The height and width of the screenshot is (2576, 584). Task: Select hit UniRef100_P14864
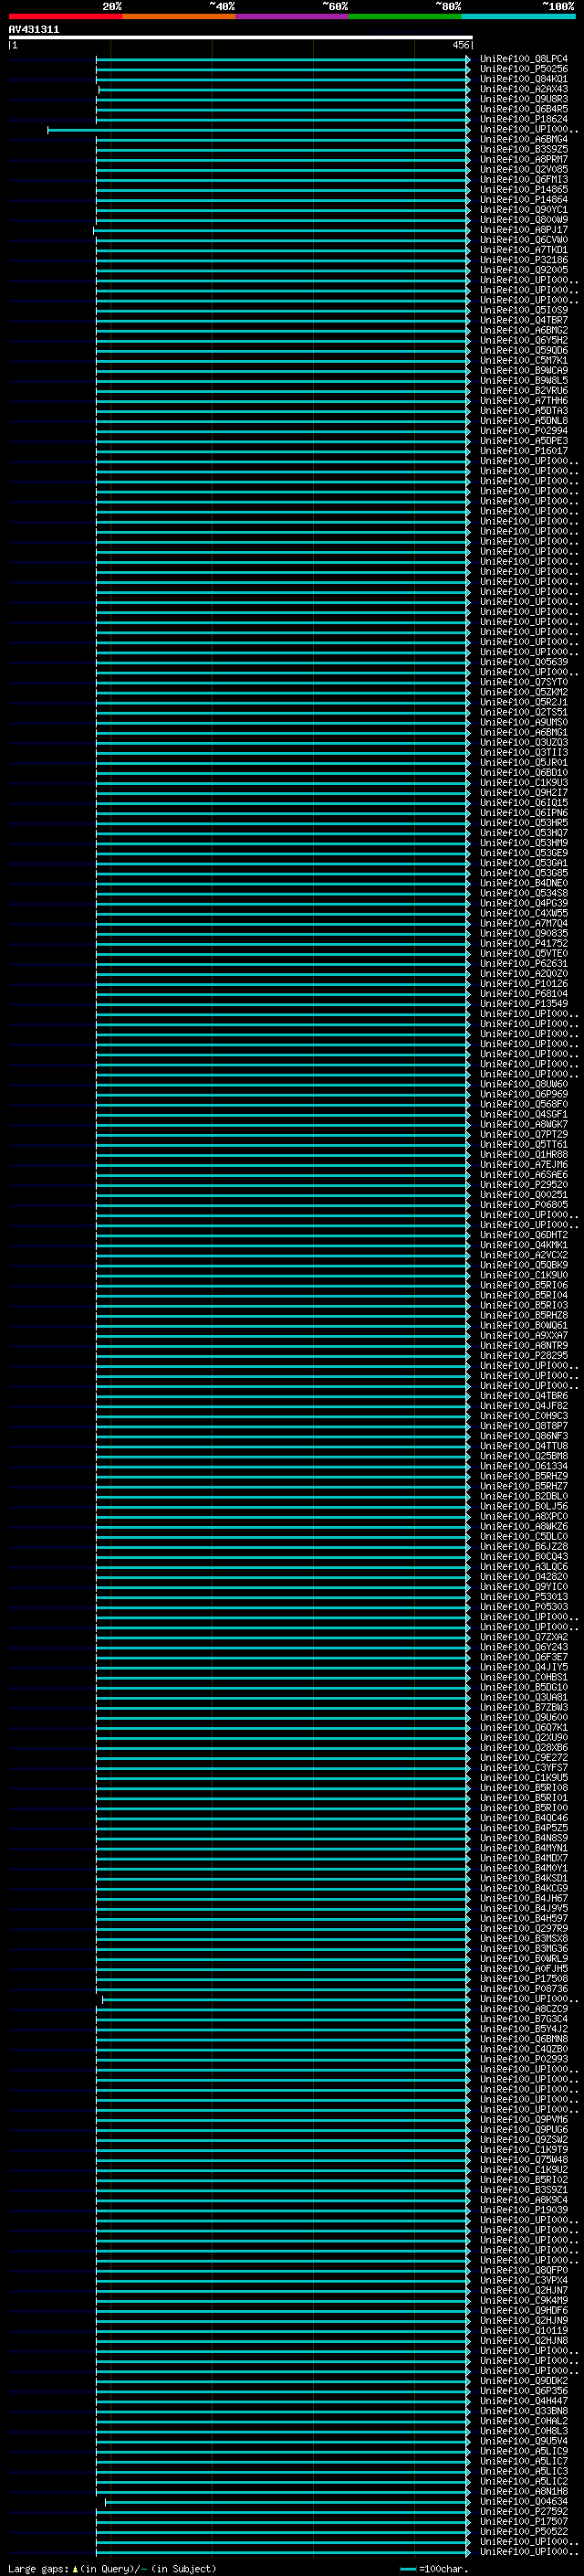pos(524,199)
